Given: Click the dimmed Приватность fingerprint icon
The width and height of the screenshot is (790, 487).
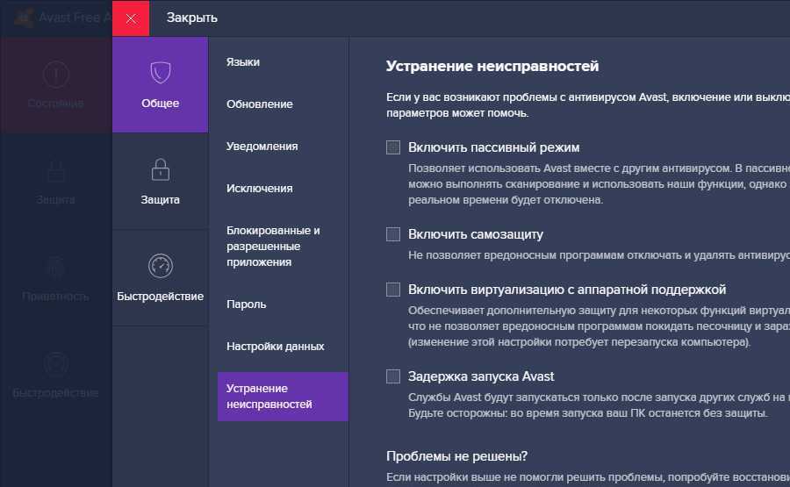Looking at the screenshot, I should coord(55,267).
